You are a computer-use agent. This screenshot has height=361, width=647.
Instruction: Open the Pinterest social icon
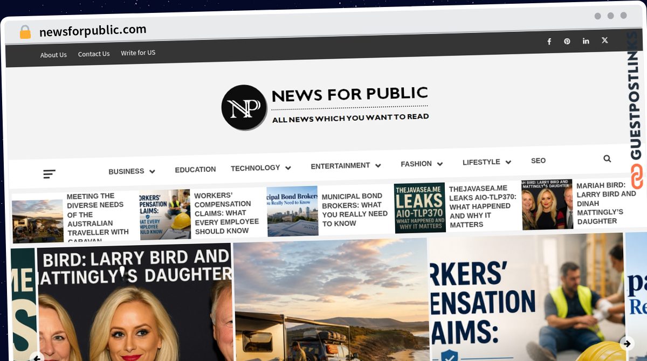pyautogui.click(x=567, y=41)
